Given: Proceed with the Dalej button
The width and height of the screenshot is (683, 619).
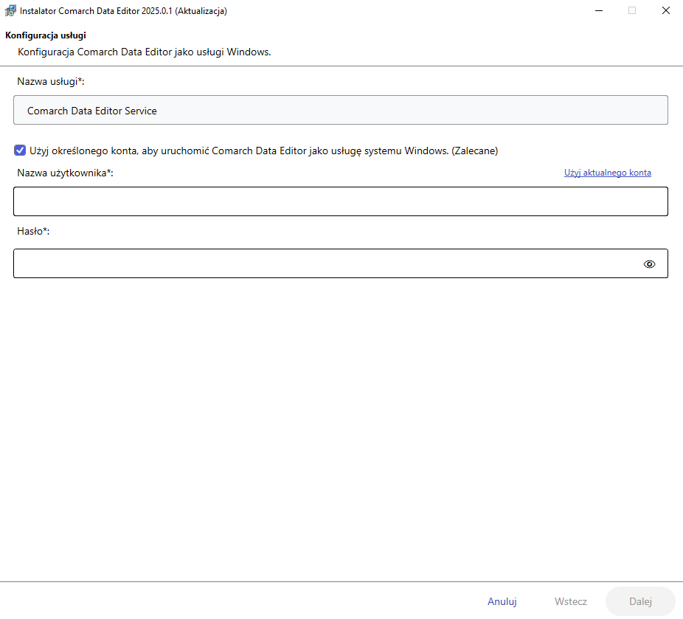Looking at the screenshot, I should (640, 601).
